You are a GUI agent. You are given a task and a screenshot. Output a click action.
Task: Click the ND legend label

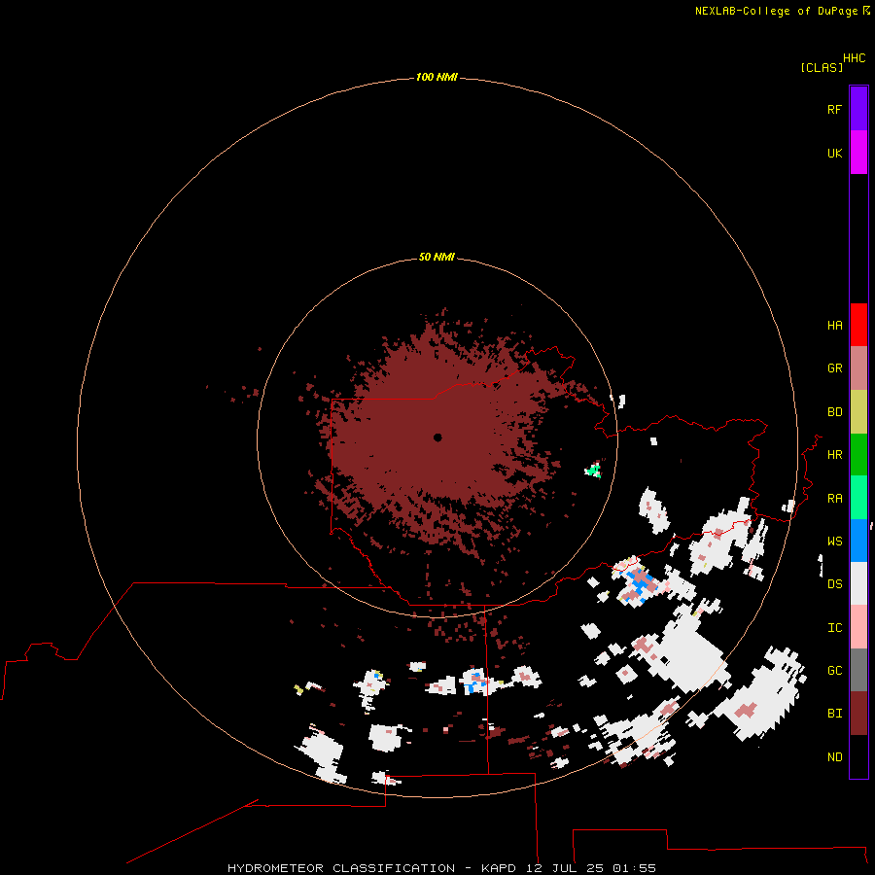click(x=834, y=757)
